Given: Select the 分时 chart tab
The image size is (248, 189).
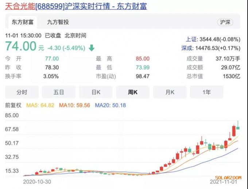Looking at the screenshot, I should 22,92.
